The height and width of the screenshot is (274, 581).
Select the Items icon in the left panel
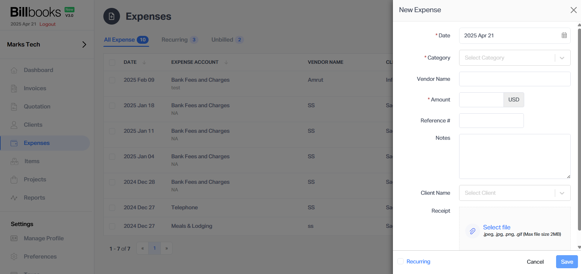click(x=14, y=161)
